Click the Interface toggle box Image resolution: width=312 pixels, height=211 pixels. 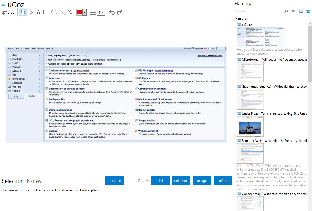[192, 48]
